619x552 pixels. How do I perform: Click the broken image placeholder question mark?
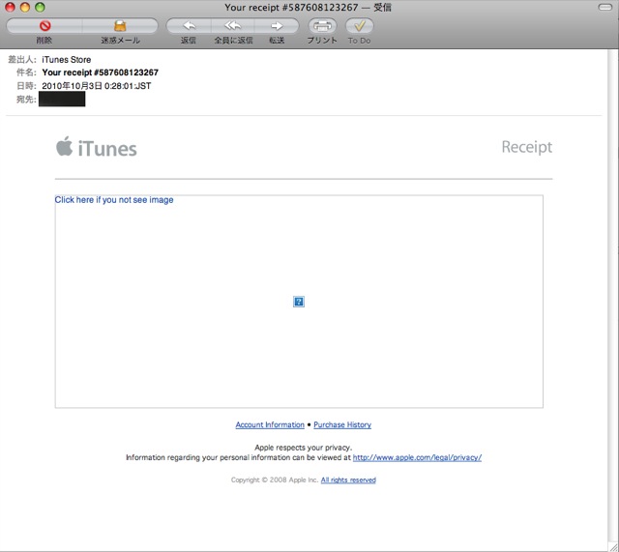[x=299, y=302]
